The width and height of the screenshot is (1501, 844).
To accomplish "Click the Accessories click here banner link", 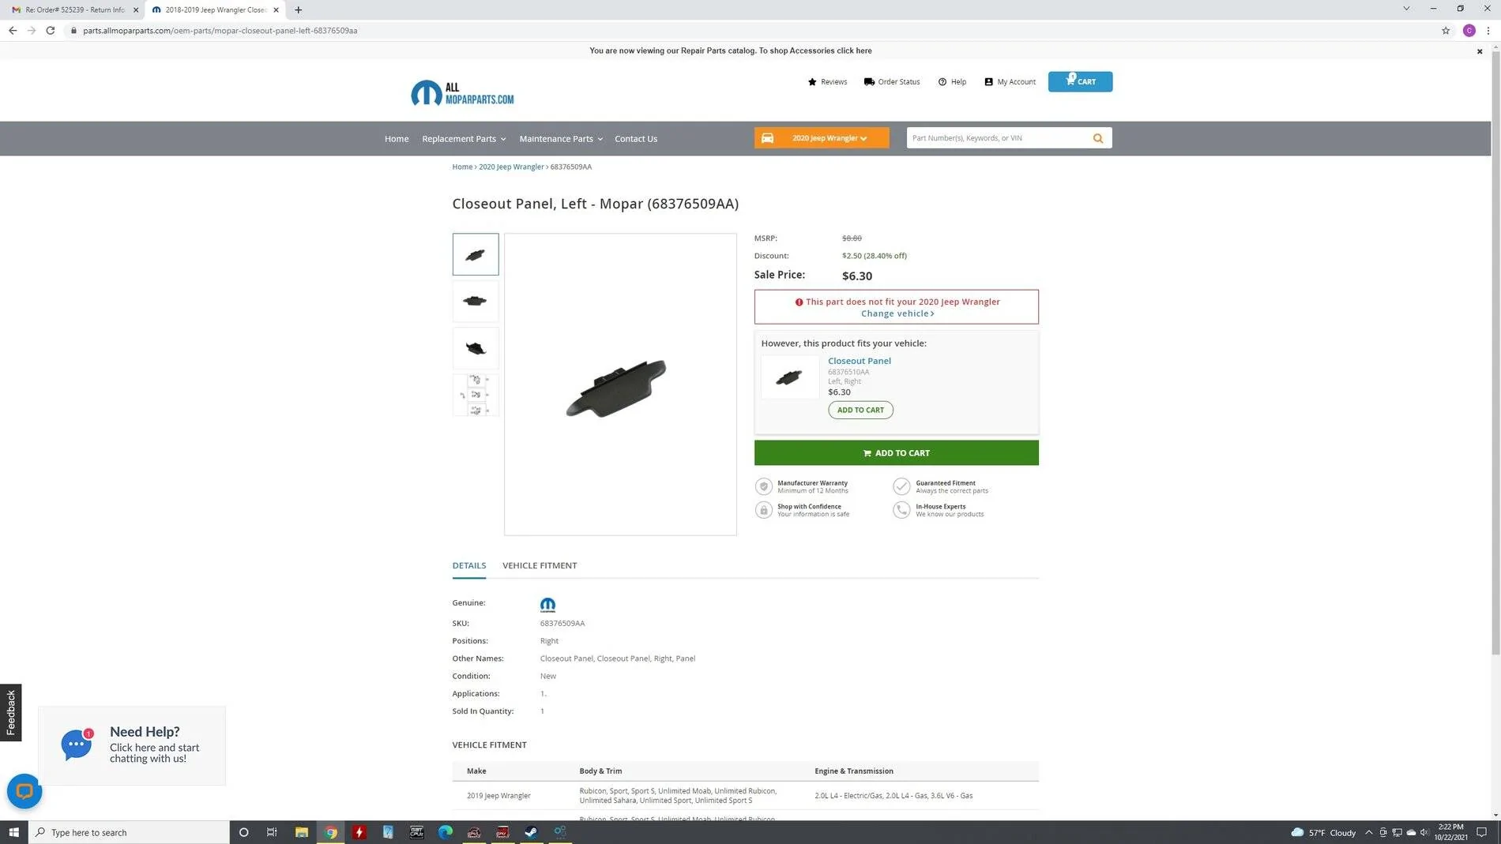I will (854, 51).
